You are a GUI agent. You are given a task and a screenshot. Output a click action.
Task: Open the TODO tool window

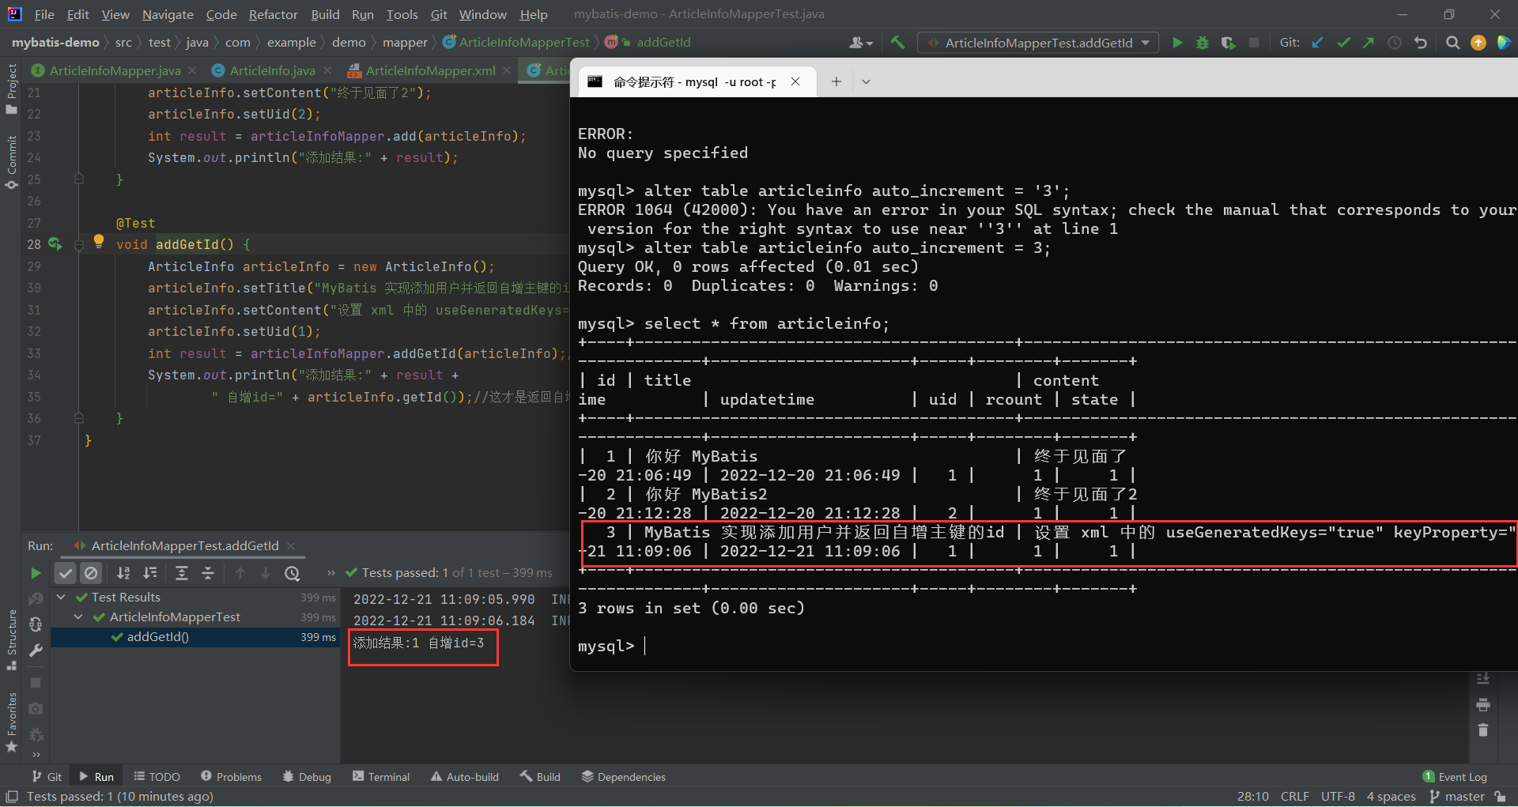coord(157,777)
